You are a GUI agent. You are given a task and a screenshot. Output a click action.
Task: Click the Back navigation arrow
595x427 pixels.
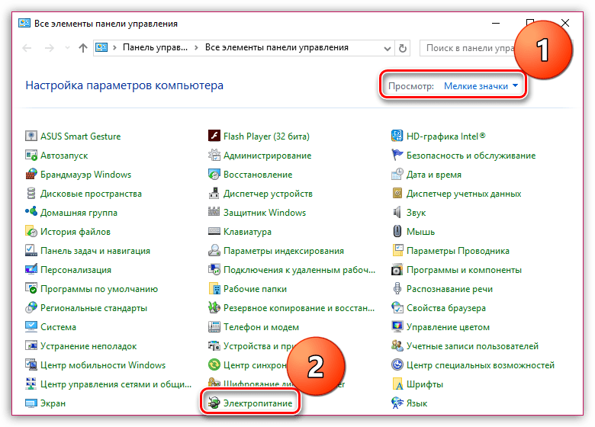click(27, 48)
